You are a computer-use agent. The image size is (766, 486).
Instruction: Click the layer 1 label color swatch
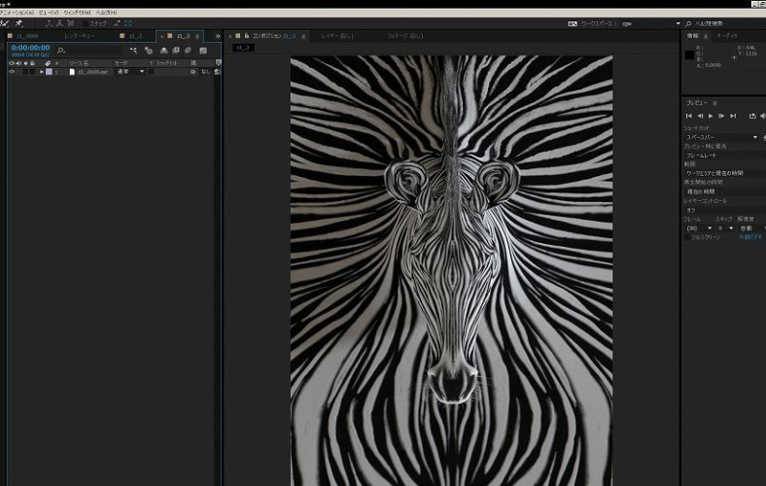[x=49, y=72]
